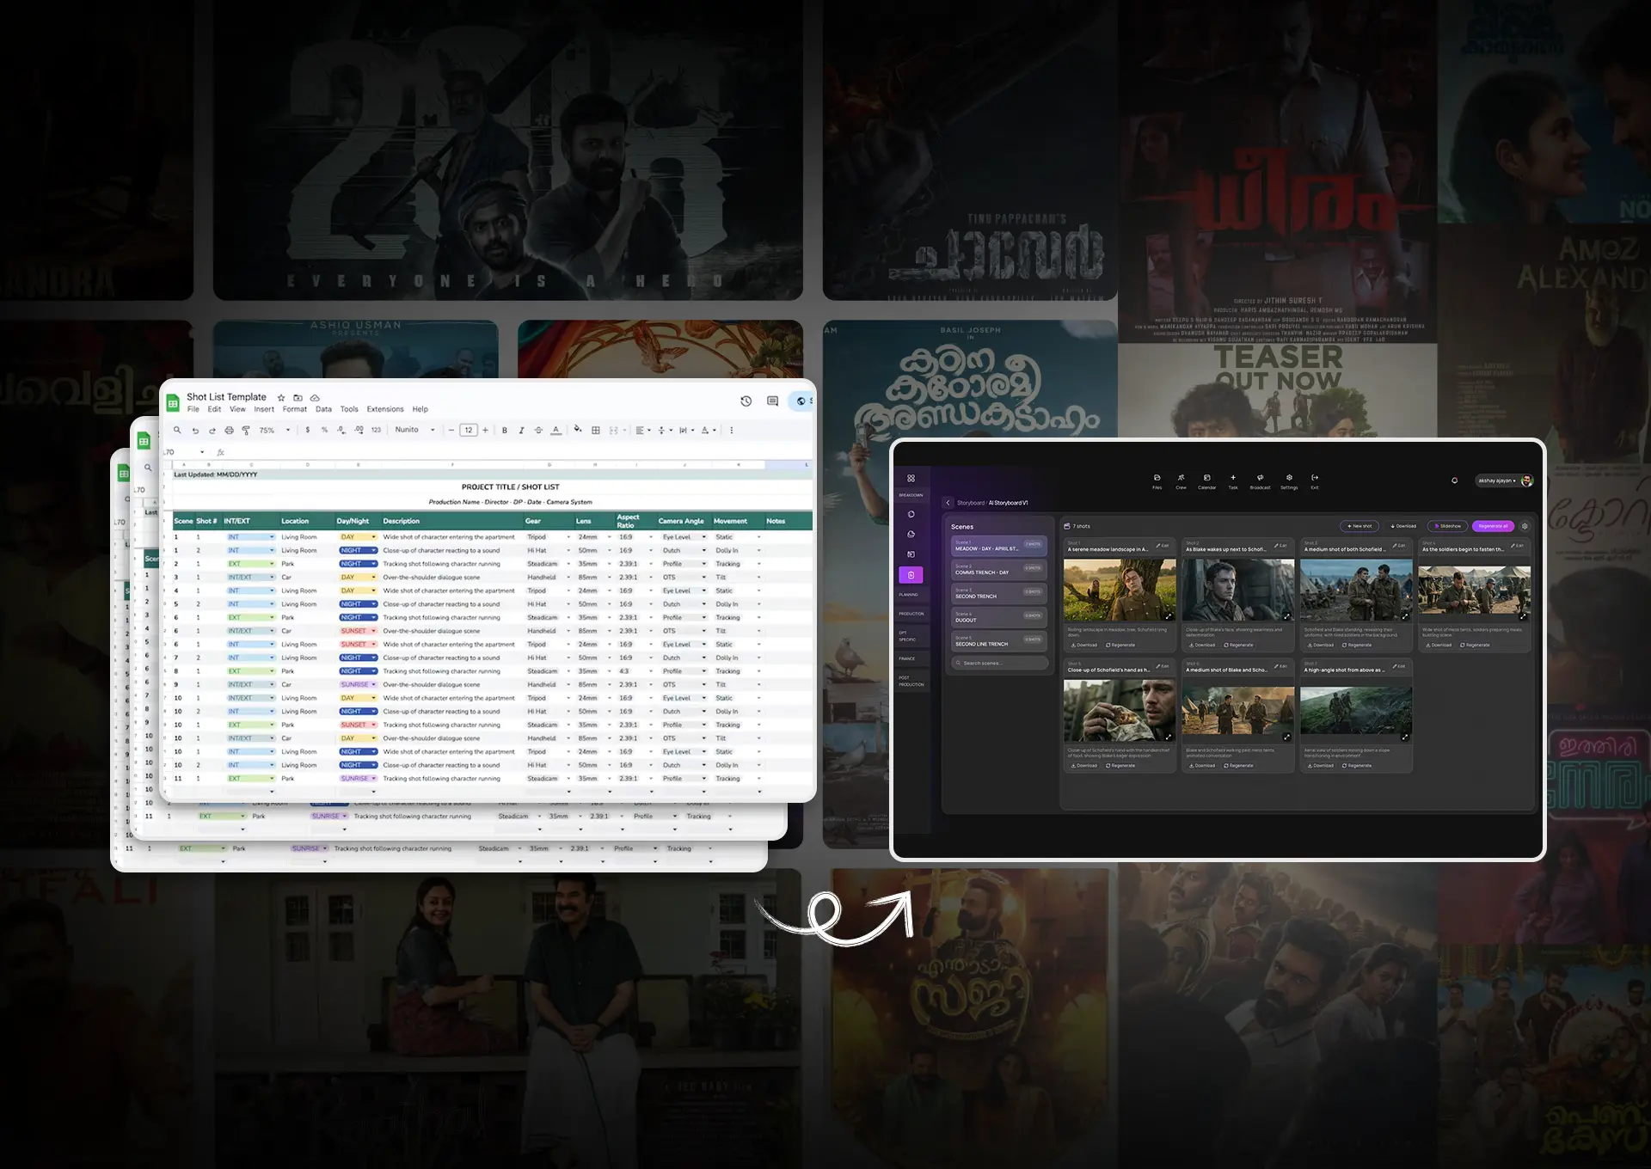1651x1169 pixels.
Task: Click the print icon in Sheets toolbar
Action: (229, 430)
